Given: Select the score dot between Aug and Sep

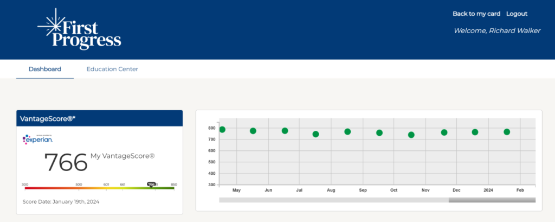Looking at the screenshot, I should tap(347, 132).
